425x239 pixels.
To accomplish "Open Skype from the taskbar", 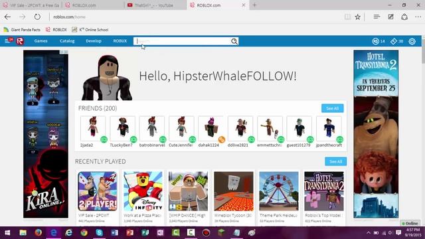I will click(99, 233).
